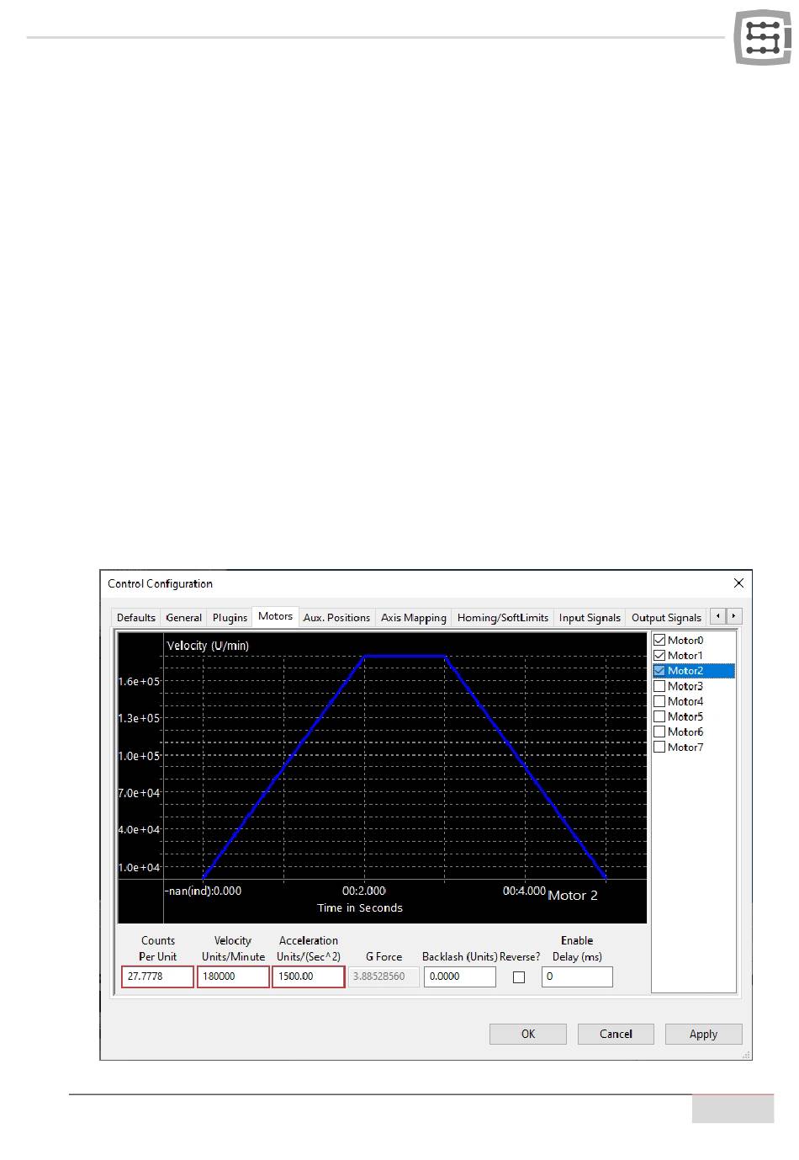The height and width of the screenshot is (1160, 799).
Task: Close the Control Configuration dialog
Action: [738, 583]
